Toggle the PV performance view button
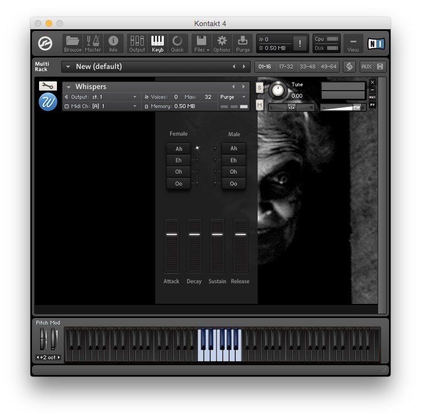This screenshot has width=421, height=420. pos(372,105)
